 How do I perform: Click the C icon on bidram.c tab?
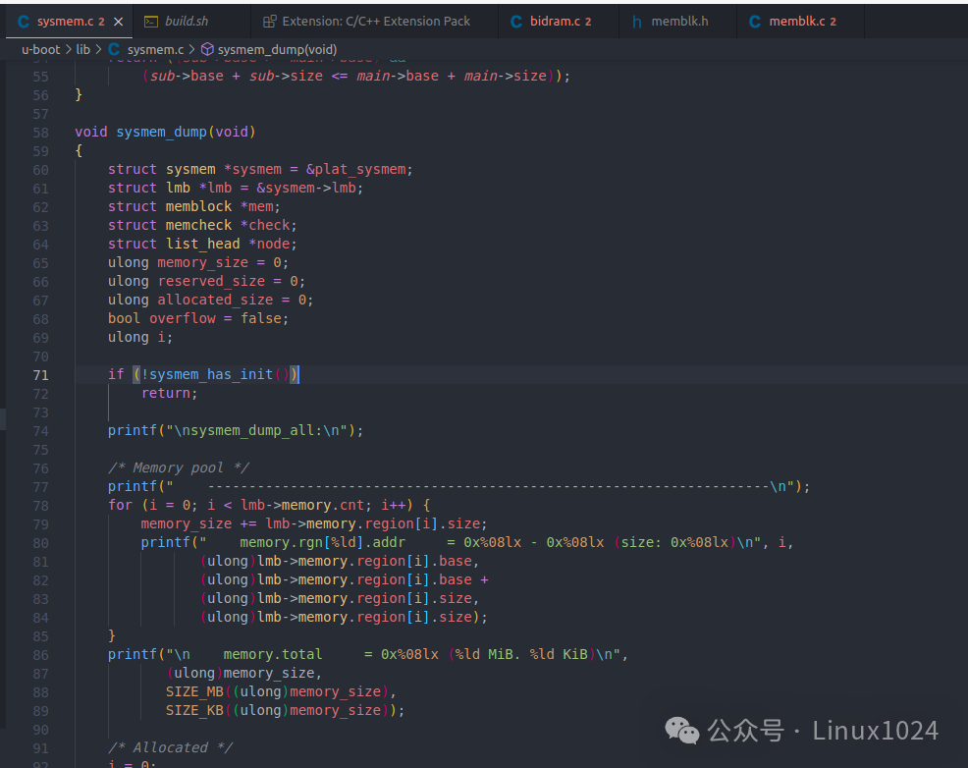coord(516,21)
